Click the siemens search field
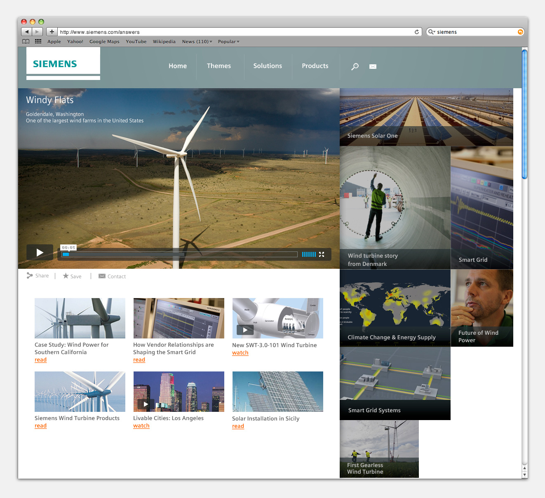 475,32
